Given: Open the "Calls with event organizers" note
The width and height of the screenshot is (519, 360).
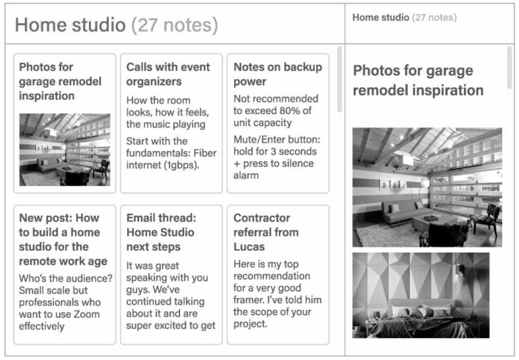Looking at the screenshot, I should tap(168, 74).
